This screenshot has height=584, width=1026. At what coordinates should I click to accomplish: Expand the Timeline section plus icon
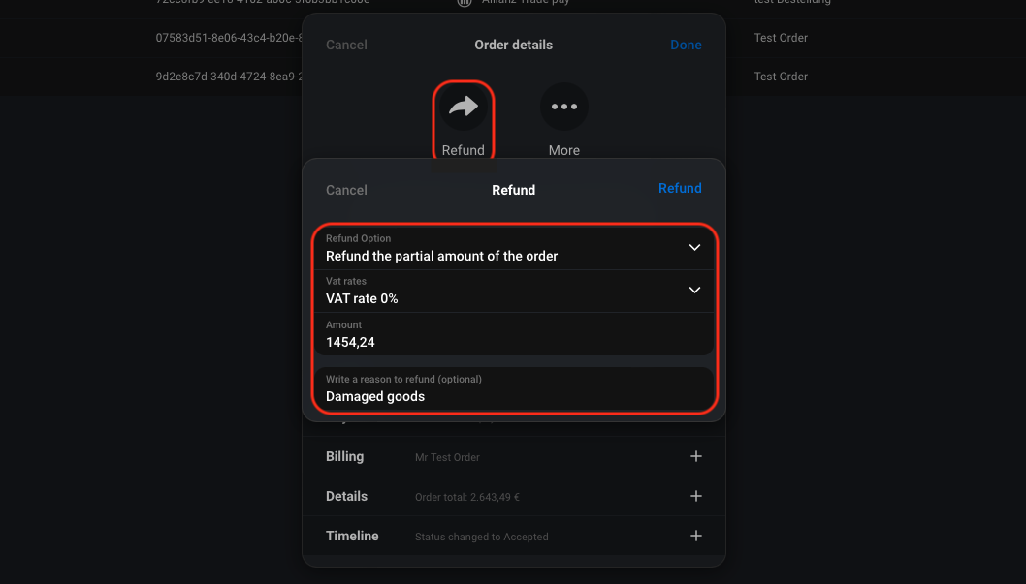(x=695, y=537)
